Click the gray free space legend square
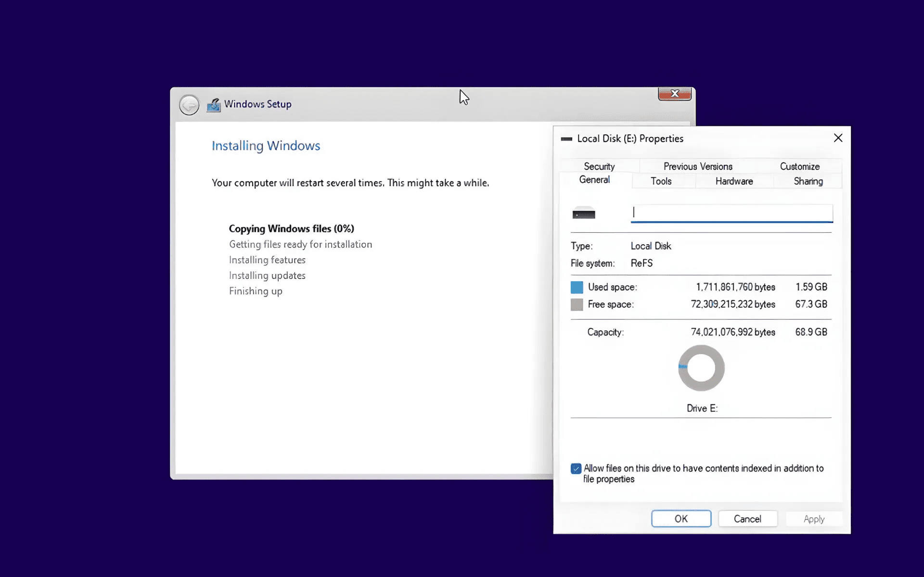The width and height of the screenshot is (924, 577). coord(576,304)
